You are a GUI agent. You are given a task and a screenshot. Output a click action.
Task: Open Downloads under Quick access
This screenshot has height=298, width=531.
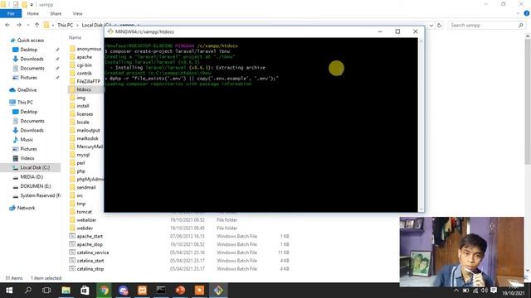click(32, 59)
